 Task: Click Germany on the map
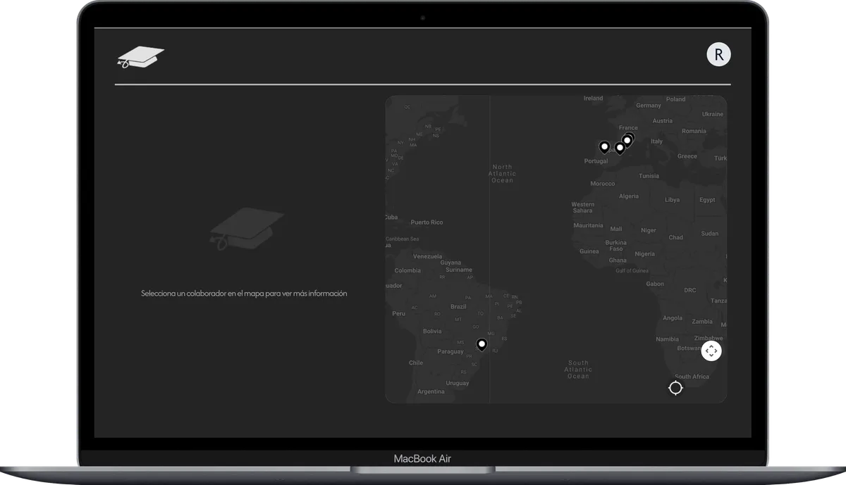click(649, 106)
